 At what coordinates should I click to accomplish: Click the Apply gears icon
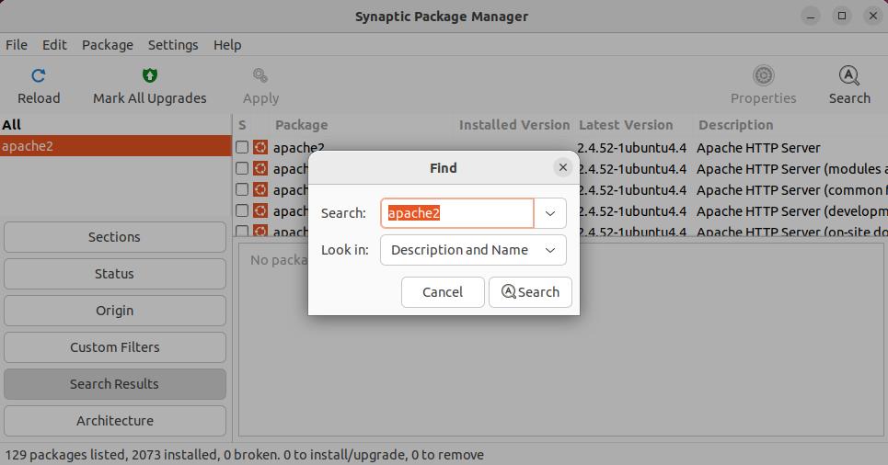click(x=260, y=75)
